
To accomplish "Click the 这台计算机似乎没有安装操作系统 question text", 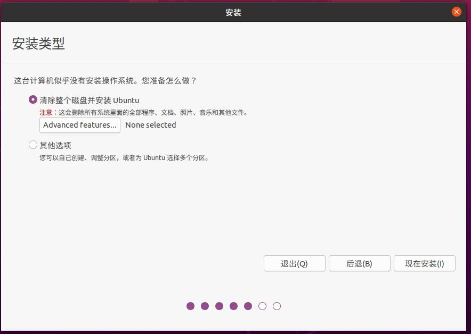I will pyautogui.click(x=105, y=81).
